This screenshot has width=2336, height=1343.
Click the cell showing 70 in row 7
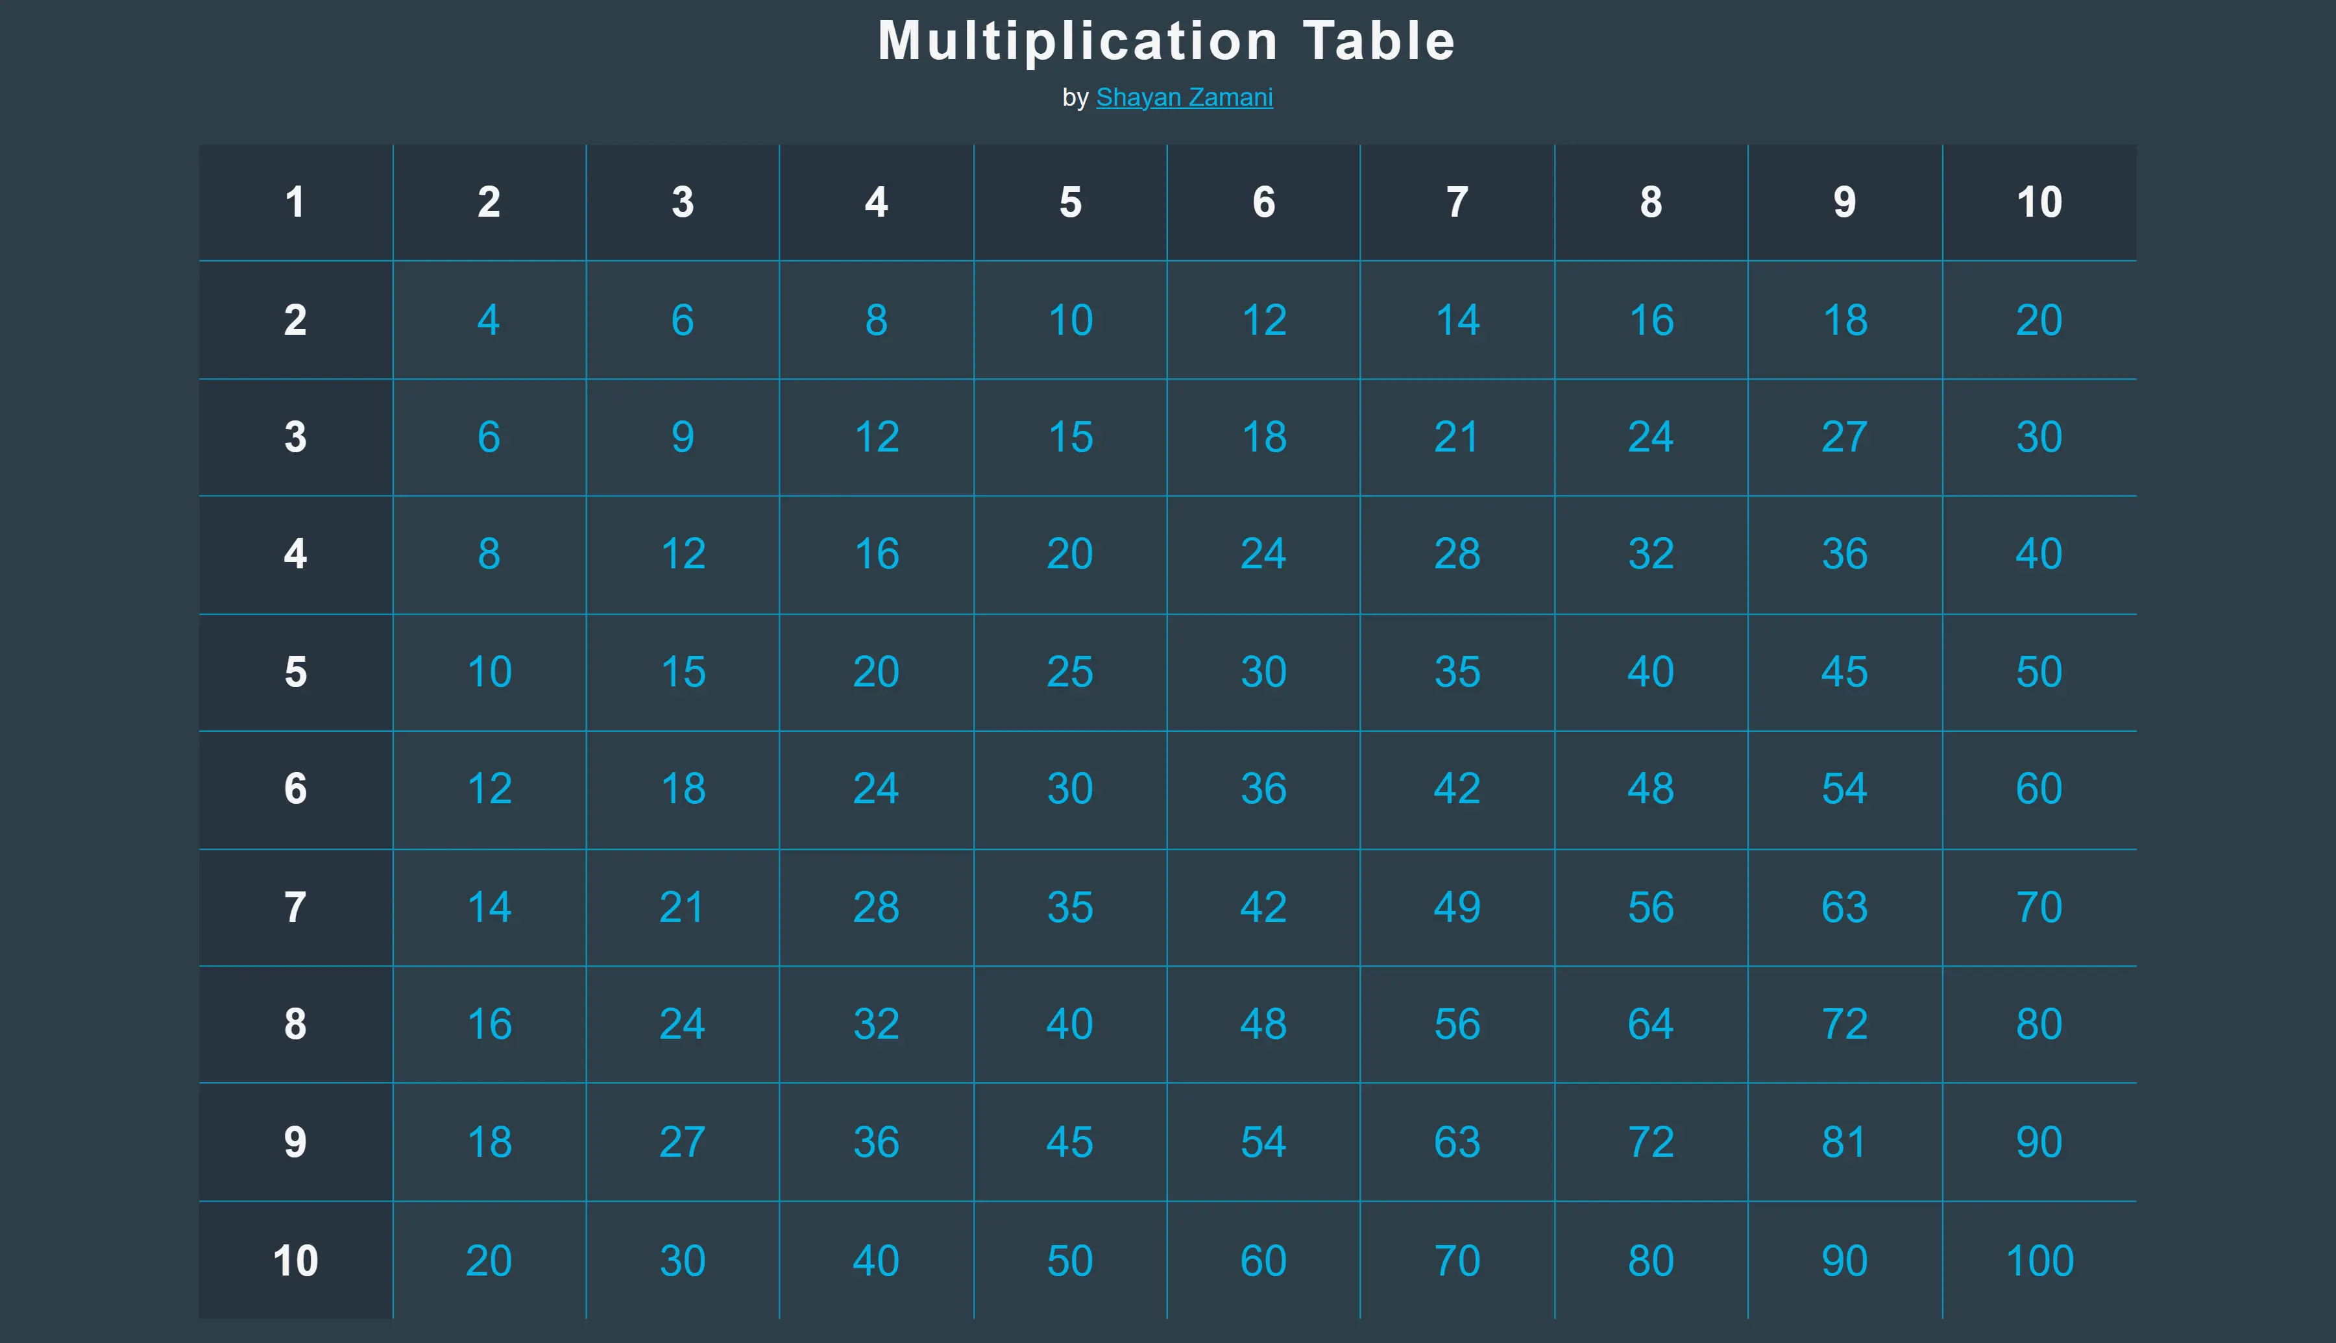click(x=2038, y=907)
